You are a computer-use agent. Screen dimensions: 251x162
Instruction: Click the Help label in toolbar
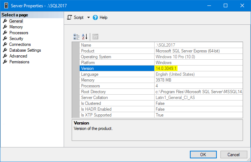click(103, 17)
